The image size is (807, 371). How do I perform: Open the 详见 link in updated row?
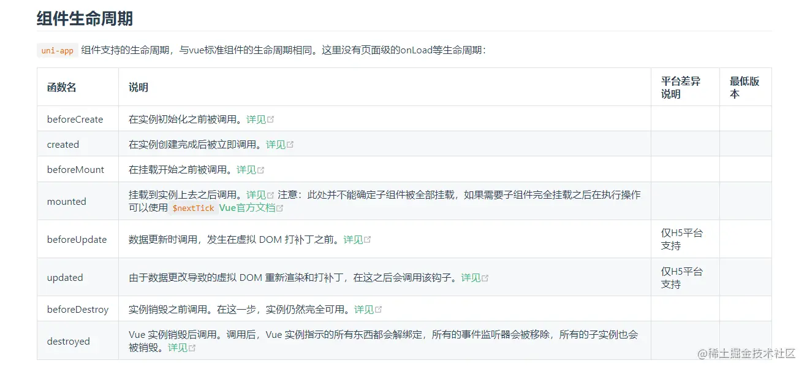471,277
